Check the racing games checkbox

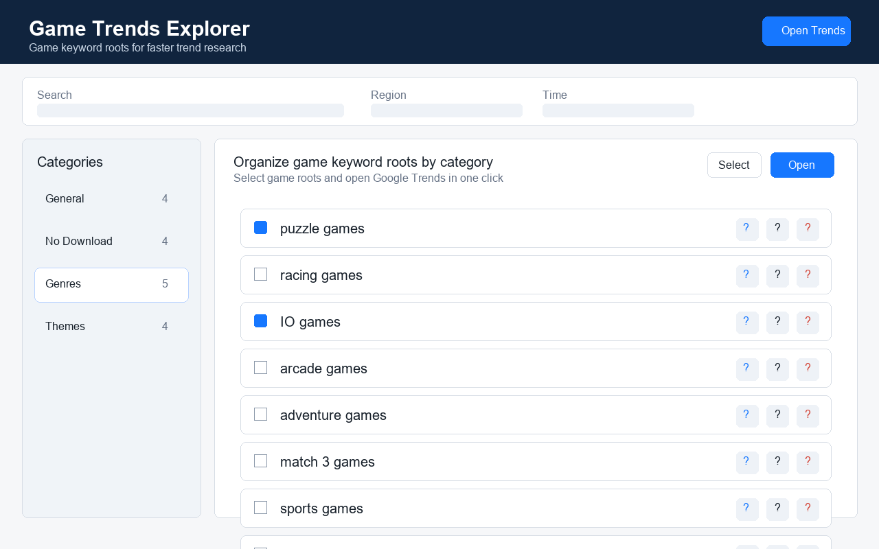tap(260, 274)
